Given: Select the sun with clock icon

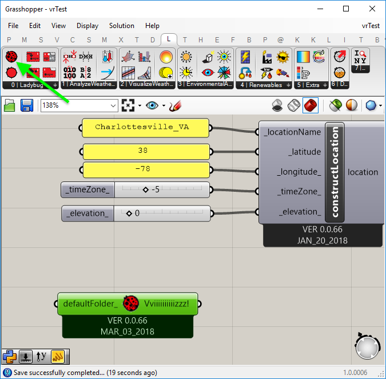Looking at the screenshot, I should (186, 73).
